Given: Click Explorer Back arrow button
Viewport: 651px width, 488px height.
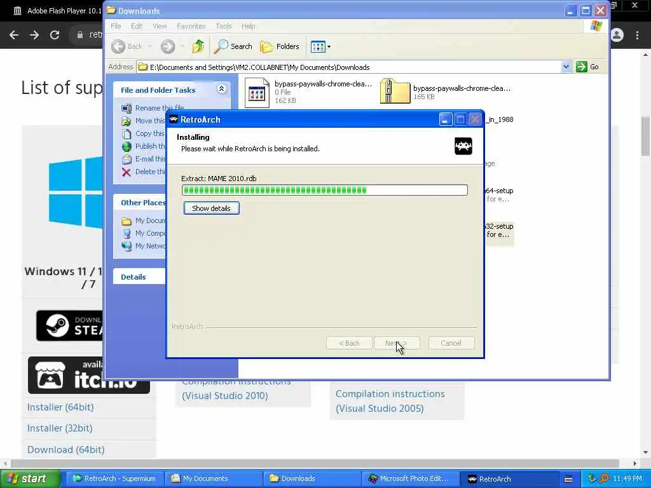Looking at the screenshot, I should point(118,46).
